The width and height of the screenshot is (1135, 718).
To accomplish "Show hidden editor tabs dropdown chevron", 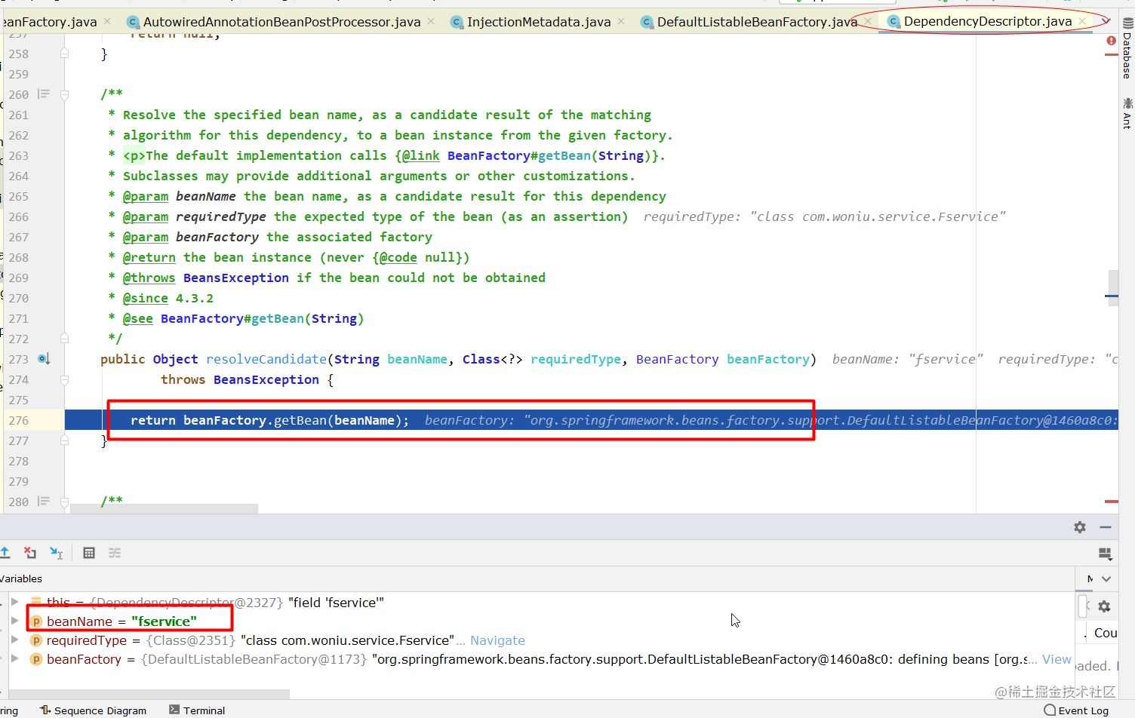I will (x=1106, y=21).
